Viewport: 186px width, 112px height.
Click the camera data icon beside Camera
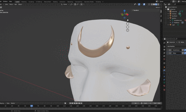[x=180, y=14]
